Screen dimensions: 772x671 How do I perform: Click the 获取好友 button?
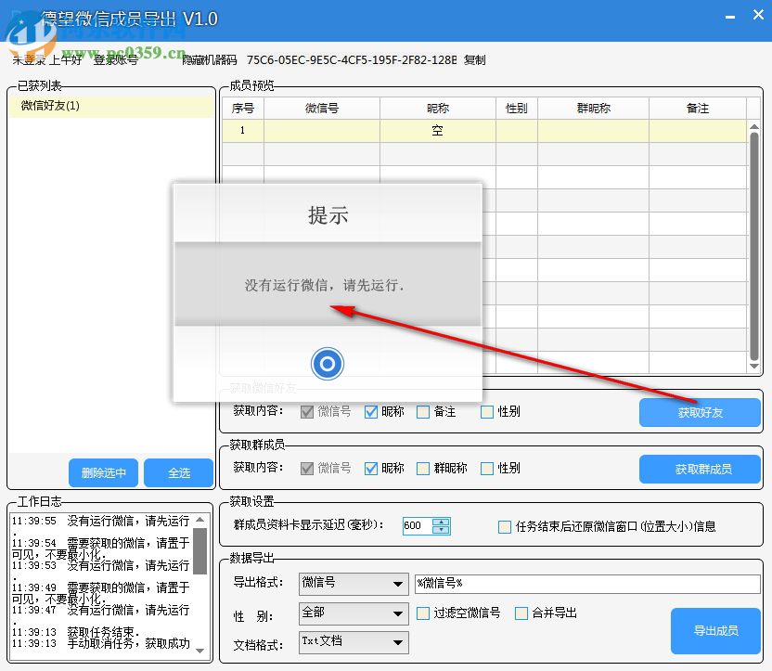coord(700,413)
